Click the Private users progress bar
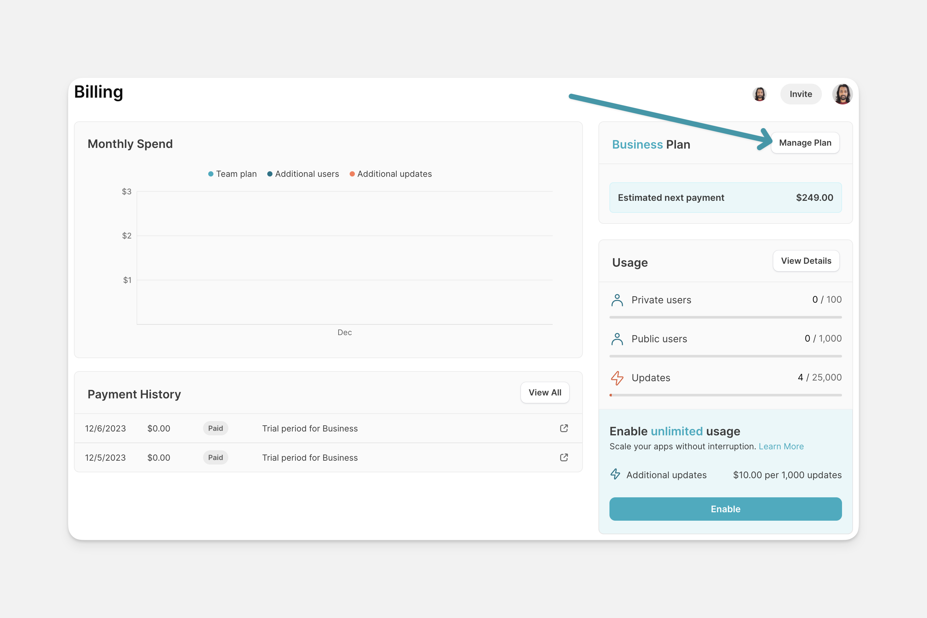The width and height of the screenshot is (927, 618). pyautogui.click(x=725, y=317)
